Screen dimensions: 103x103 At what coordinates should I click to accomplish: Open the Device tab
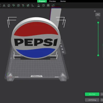(63, 1)
